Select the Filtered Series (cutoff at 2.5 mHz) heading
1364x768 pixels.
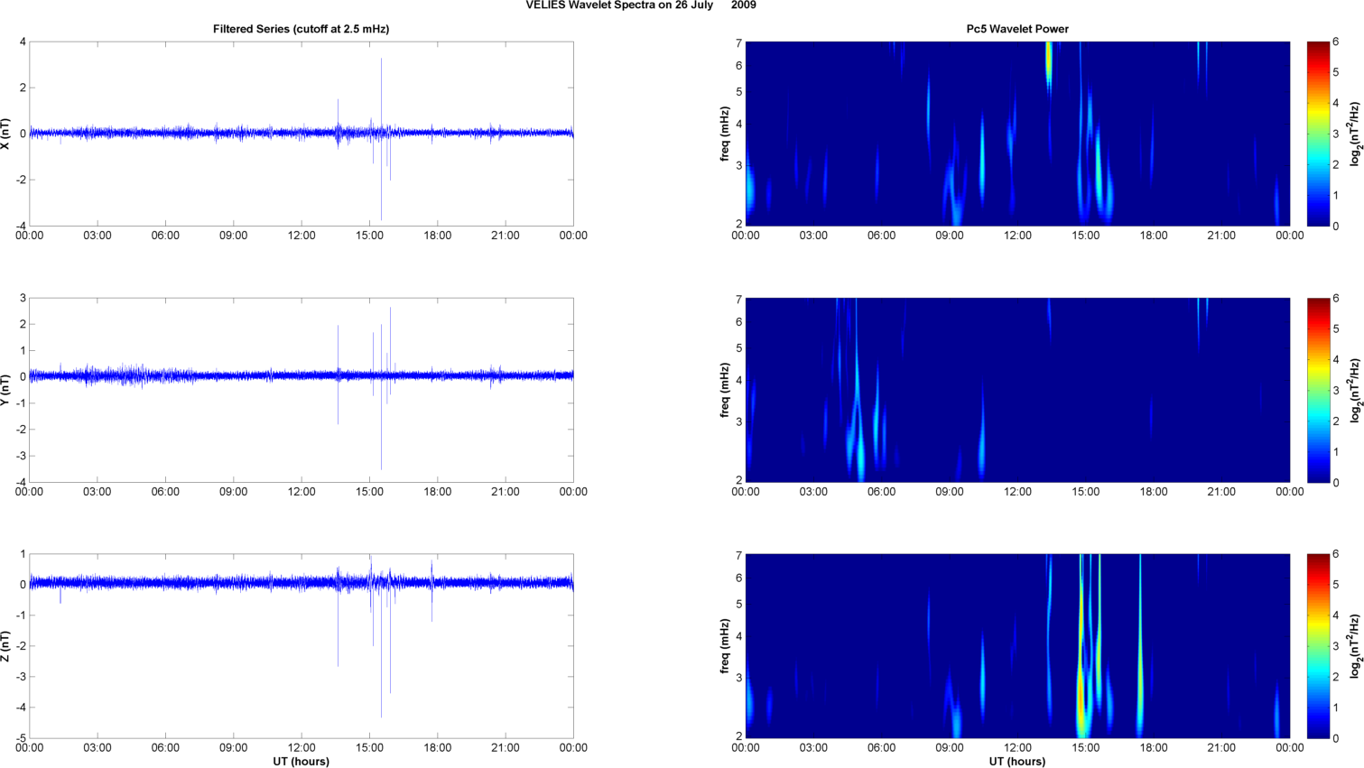pyautogui.click(x=301, y=29)
